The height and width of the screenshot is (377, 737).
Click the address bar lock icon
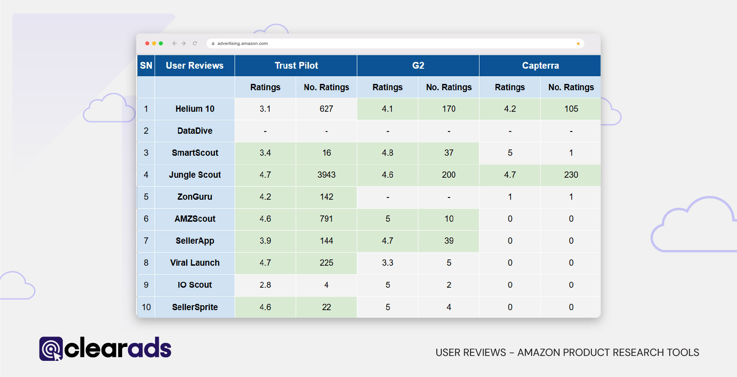[213, 44]
